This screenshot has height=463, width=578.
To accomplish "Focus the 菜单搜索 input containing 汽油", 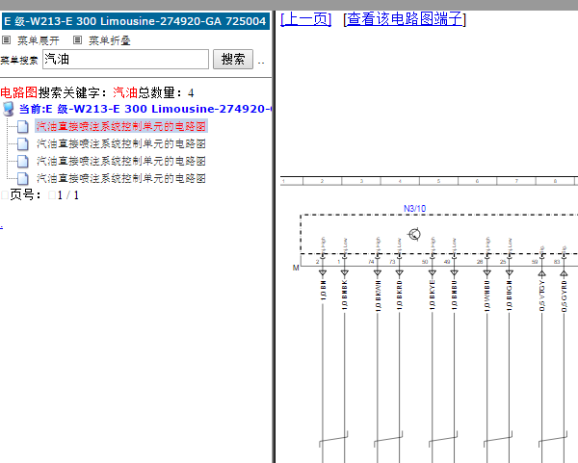I will [x=125, y=59].
